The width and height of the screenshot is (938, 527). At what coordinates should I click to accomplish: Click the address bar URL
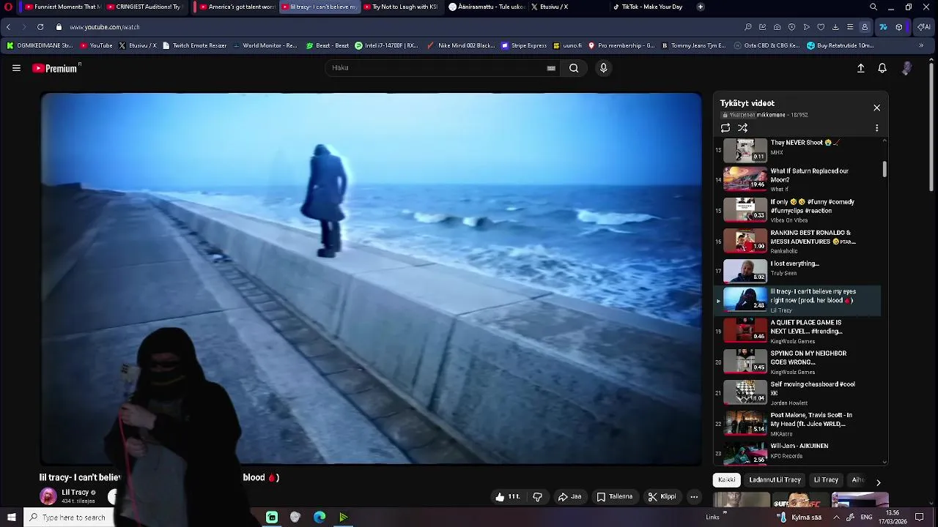point(105,27)
